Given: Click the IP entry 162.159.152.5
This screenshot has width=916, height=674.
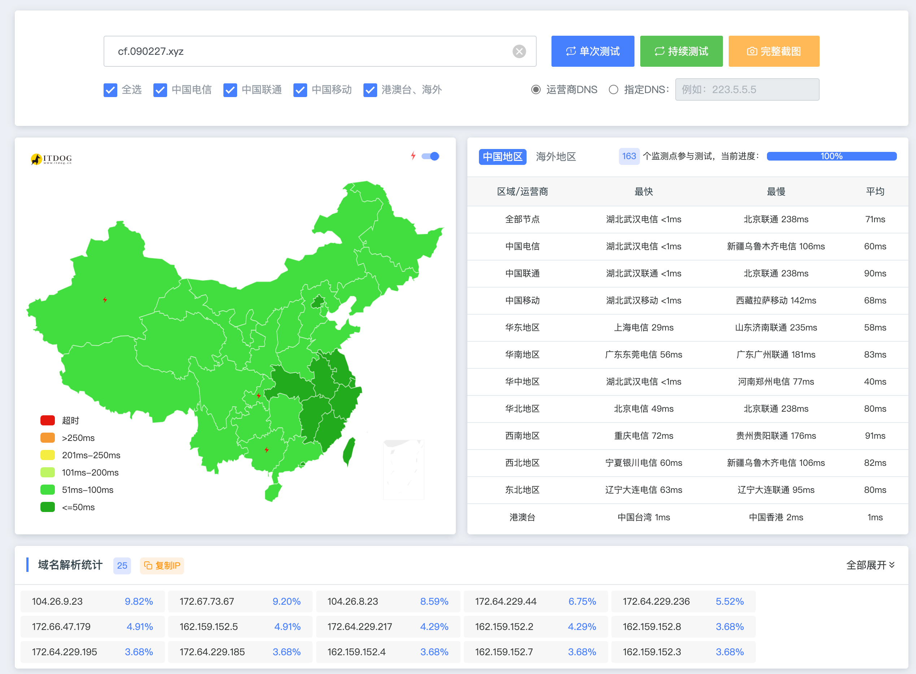Looking at the screenshot, I should tap(240, 627).
